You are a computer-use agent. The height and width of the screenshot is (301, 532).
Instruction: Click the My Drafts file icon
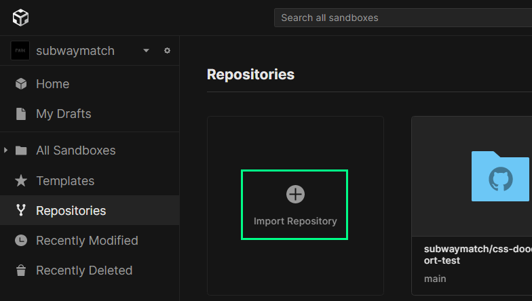coord(21,114)
